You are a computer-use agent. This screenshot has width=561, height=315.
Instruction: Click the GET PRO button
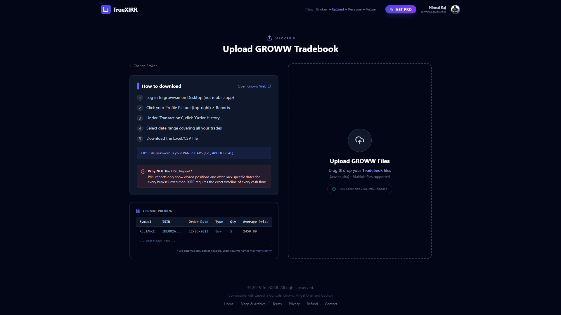[401, 9]
